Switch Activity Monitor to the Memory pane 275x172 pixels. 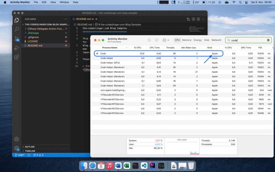click(187, 40)
